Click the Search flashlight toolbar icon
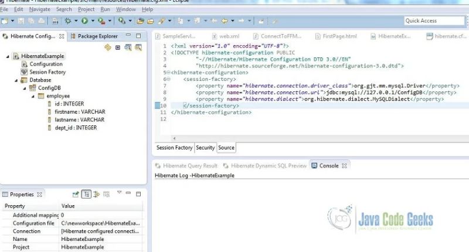Screen dimensions: 469x252 (162, 21)
